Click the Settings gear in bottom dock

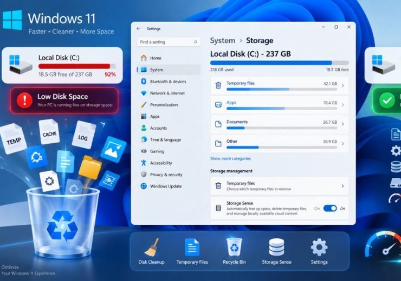pos(319,247)
